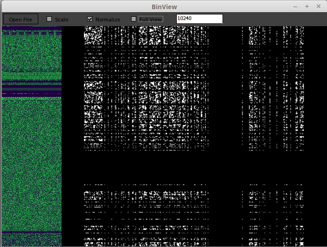Minimize the BinView window

[295, 7]
